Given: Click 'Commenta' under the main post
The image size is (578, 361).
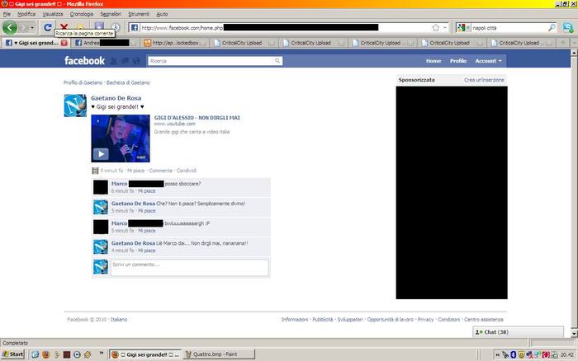Looking at the screenshot, I should point(160,171).
